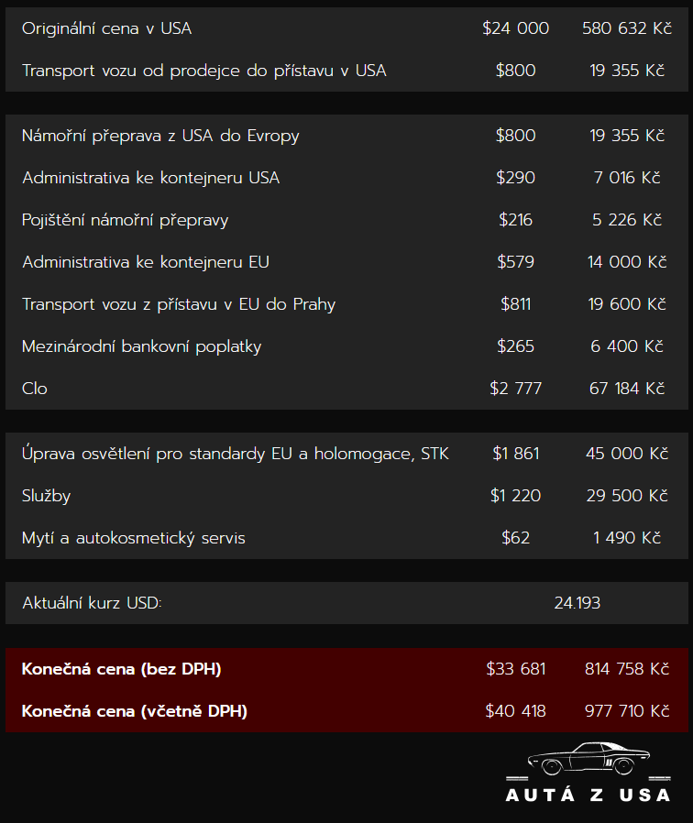Select the Originální cena v USA row label
This screenshot has width=693, height=823.
point(106,28)
